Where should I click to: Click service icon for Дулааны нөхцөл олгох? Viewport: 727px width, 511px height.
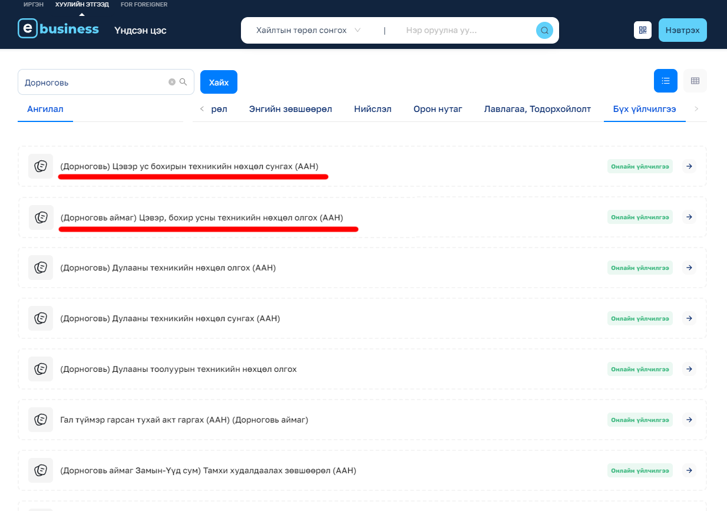41,268
